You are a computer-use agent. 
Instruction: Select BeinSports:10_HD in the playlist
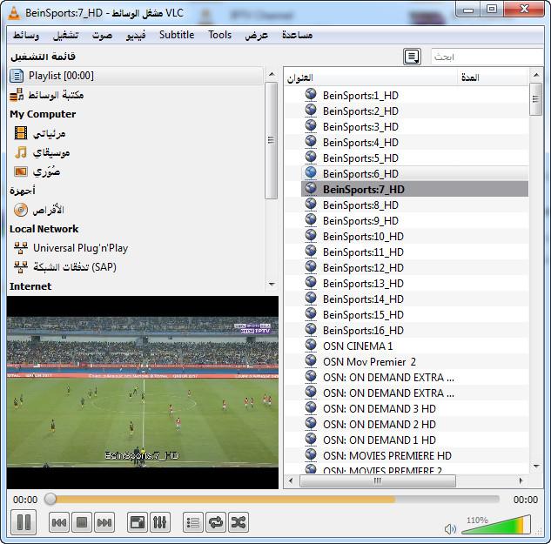coord(363,237)
